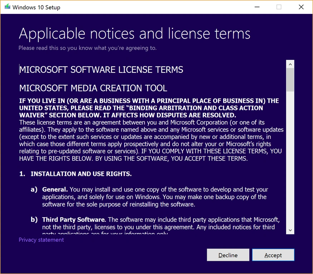Click the 'These license terms are an agreement' paragraph
The height and width of the screenshot is (274, 313).
(151, 140)
